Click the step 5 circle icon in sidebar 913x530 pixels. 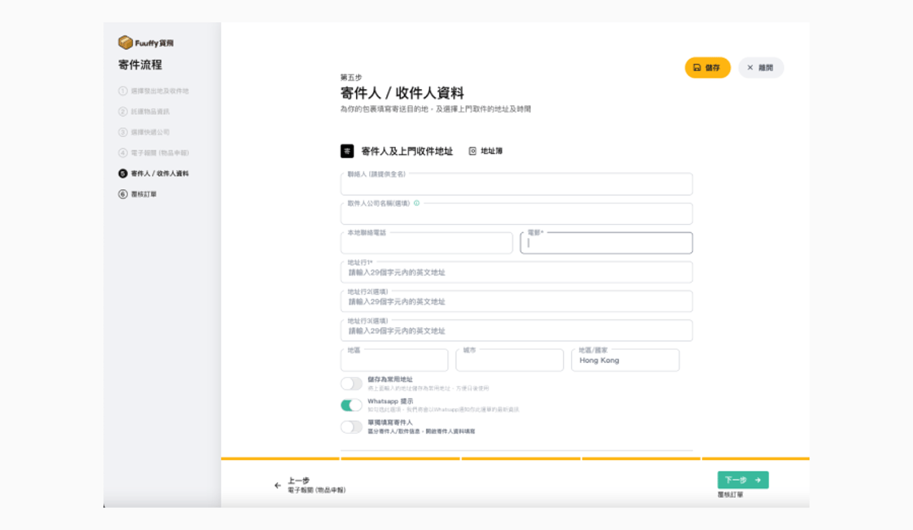coord(123,174)
